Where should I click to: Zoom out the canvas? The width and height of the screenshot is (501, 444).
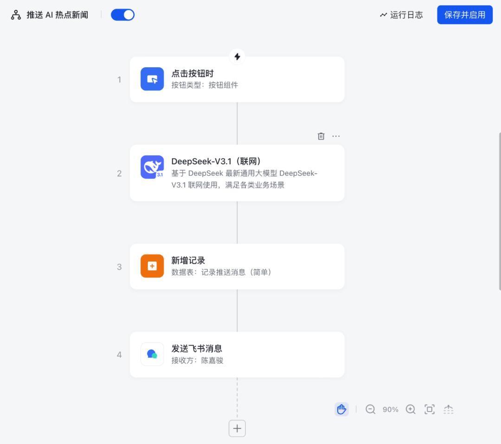tap(370, 409)
